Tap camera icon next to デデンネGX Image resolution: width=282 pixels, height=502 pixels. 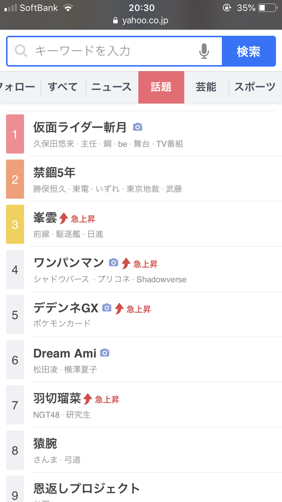pyautogui.click(x=107, y=308)
